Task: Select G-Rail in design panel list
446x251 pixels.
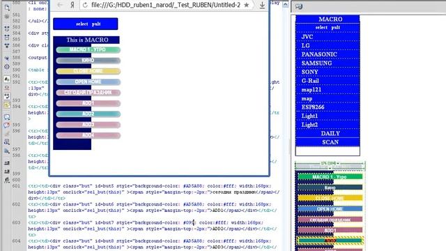Action: click(328, 81)
